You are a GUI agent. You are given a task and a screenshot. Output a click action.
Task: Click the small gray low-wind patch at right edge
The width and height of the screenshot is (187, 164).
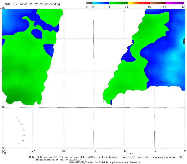click(184, 41)
